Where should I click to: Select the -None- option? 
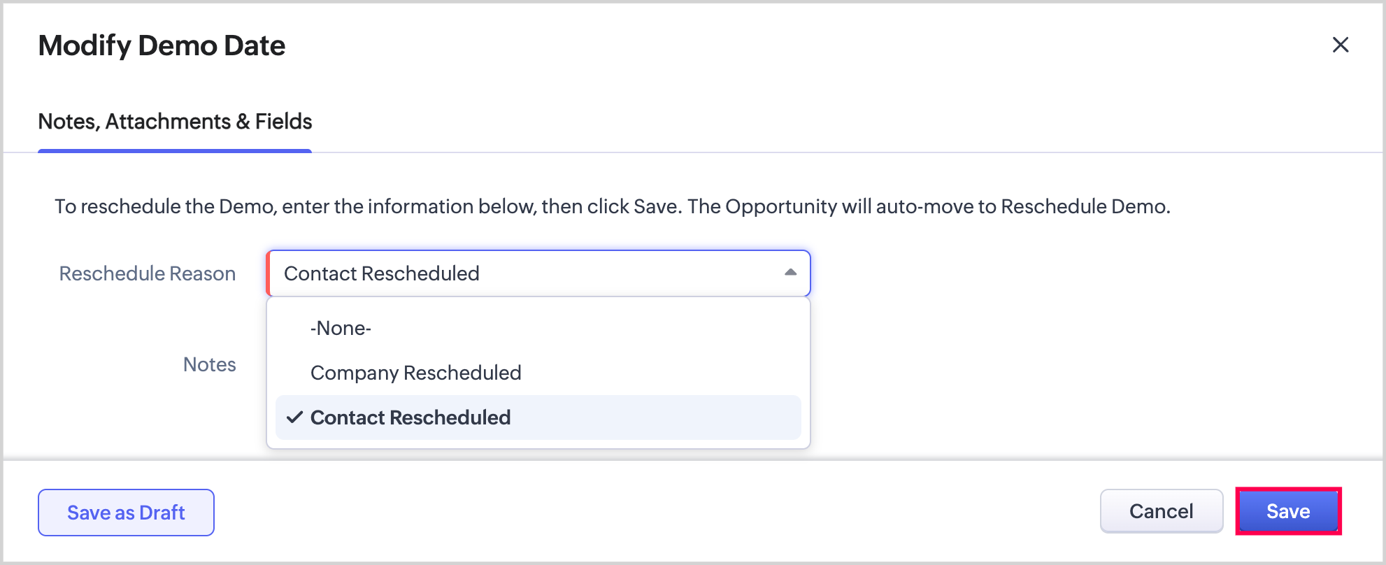(341, 328)
